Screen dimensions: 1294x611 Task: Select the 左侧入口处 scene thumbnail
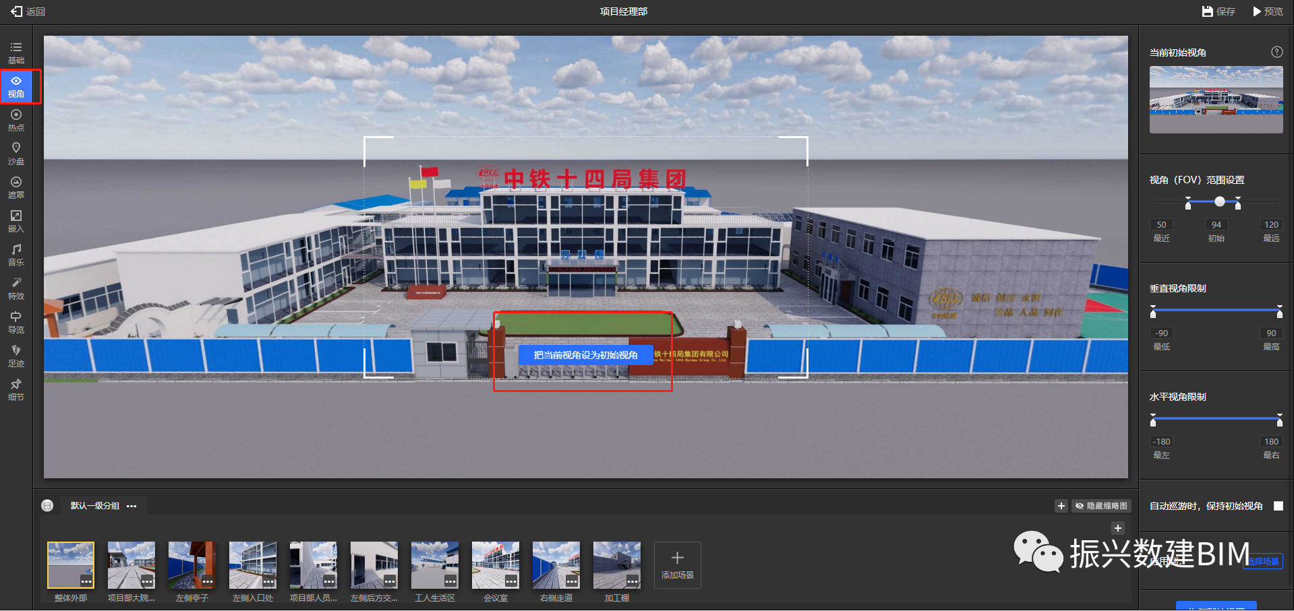point(253,565)
